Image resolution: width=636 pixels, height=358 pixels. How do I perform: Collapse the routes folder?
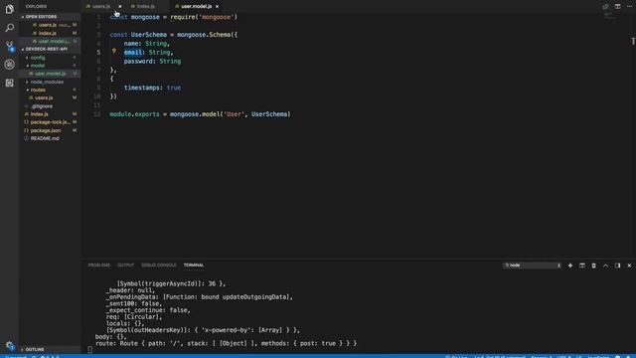click(38, 89)
